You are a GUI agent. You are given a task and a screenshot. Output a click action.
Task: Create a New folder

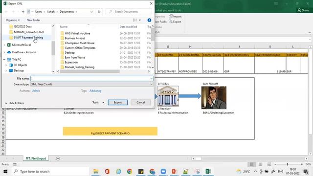point(33,20)
